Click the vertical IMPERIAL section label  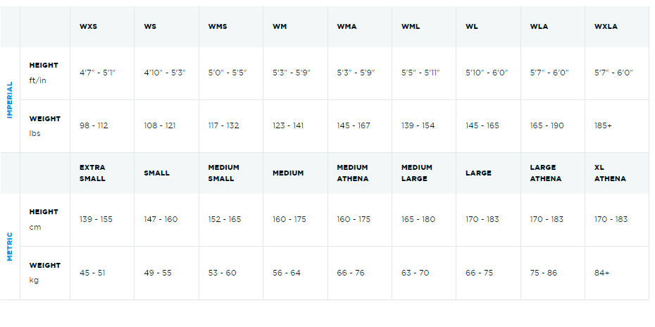click(10, 99)
